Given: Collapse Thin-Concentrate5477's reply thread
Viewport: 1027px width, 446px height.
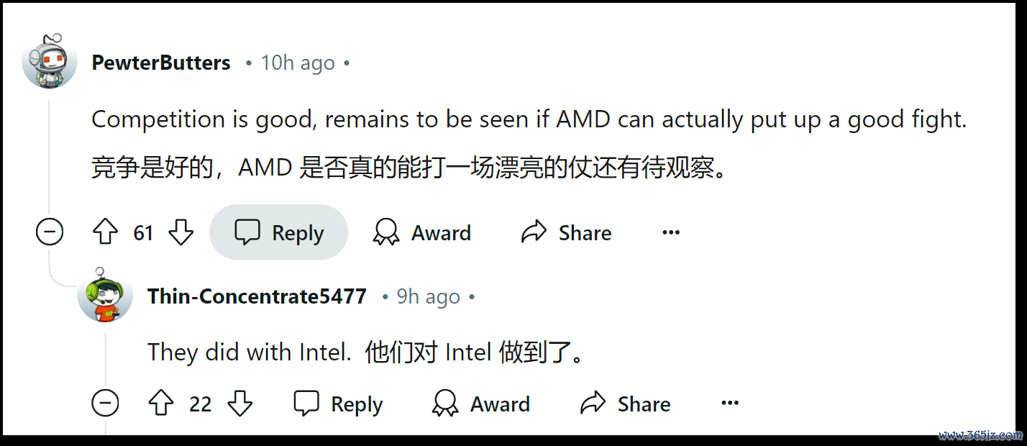Looking at the screenshot, I should 105,404.
